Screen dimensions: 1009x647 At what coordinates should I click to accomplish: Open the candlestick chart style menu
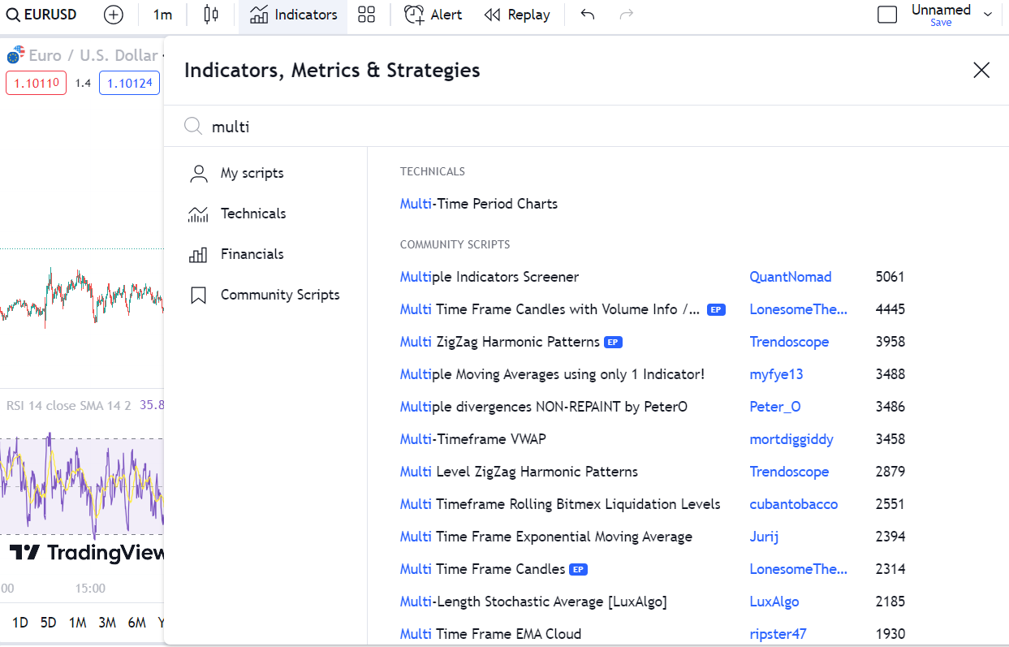point(211,15)
